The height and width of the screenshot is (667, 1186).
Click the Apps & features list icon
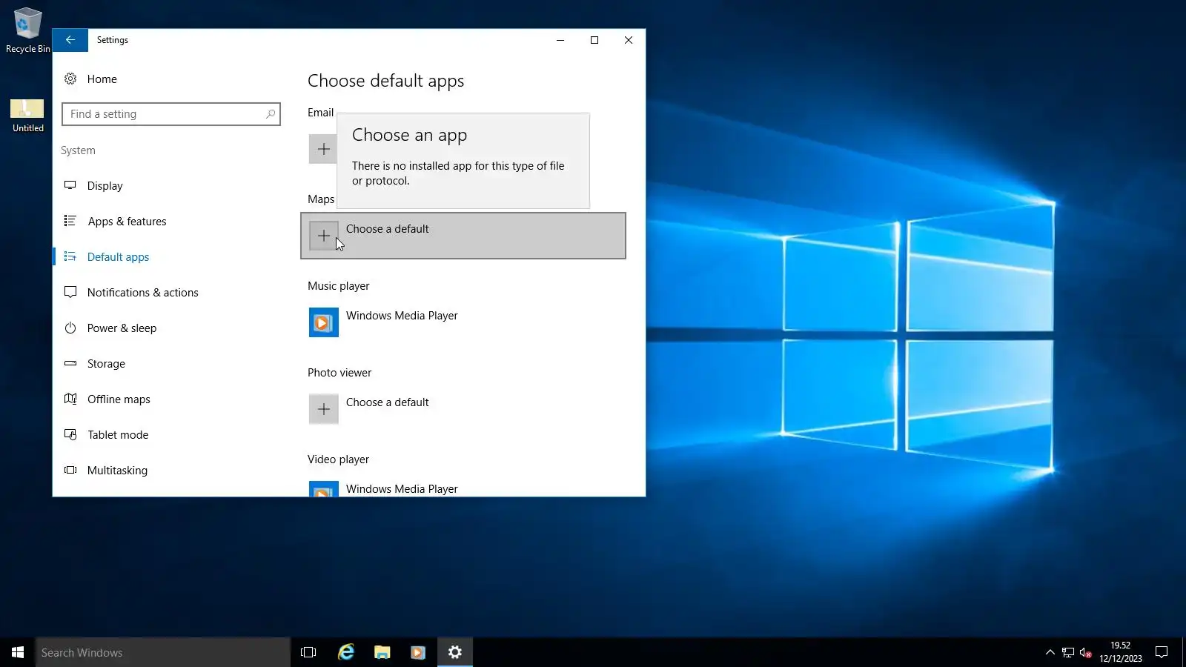[x=70, y=221]
